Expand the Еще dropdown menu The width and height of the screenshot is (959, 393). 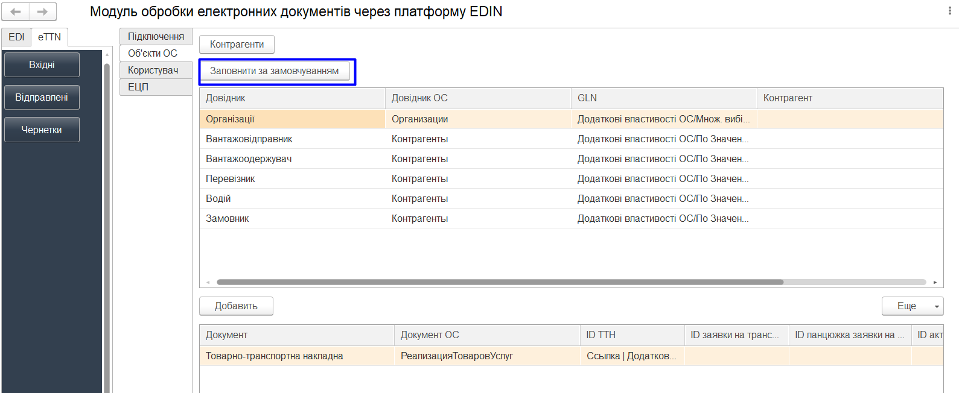[913, 306]
